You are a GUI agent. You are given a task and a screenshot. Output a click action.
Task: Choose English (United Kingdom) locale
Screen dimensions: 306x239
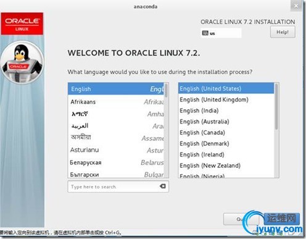tap(226, 99)
